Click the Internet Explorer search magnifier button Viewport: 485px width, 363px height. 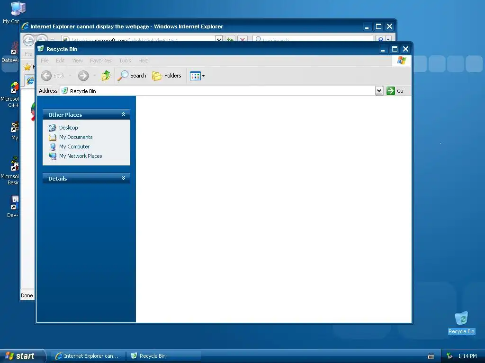(x=380, y=39)
